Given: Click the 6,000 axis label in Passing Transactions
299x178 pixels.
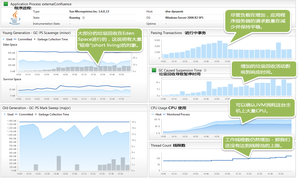Looking at the screenshot, I should 157,40.
